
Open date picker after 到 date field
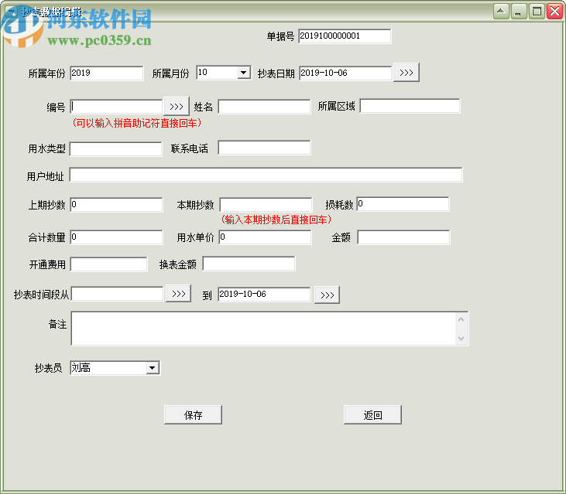[x=327, y=295]
